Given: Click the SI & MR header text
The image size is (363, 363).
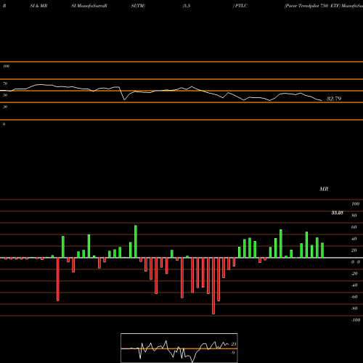Looking at the screenshot, I should 38,6.
